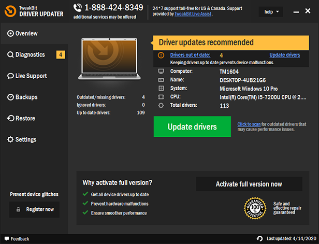Click the Last updated 4/14/2020 text

[x=292, y=238]
